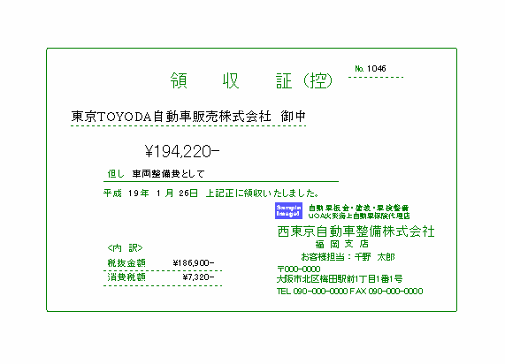Select the receipt number No. 1046

[x=371, y=69]
